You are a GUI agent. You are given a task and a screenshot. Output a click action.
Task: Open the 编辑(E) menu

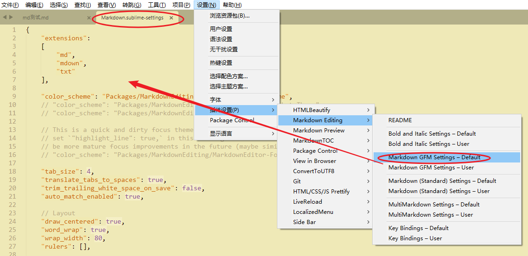pyautogui.click(x=34, y=5)
